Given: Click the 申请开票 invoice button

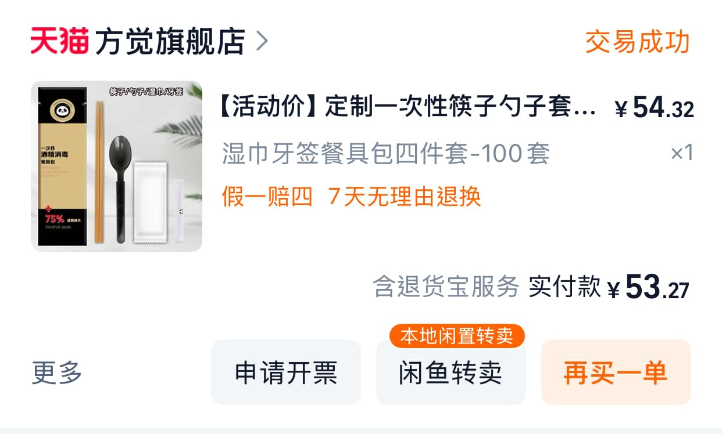Looking at the screenshot, I should click(x=286, y=372).
